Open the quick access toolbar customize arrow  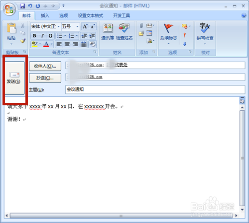(63, 6)
